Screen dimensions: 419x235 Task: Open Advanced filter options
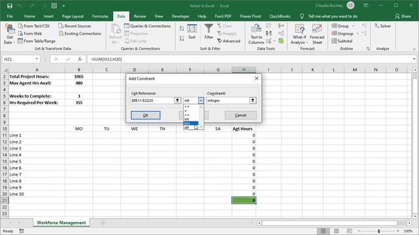click(x=228, y=41)
